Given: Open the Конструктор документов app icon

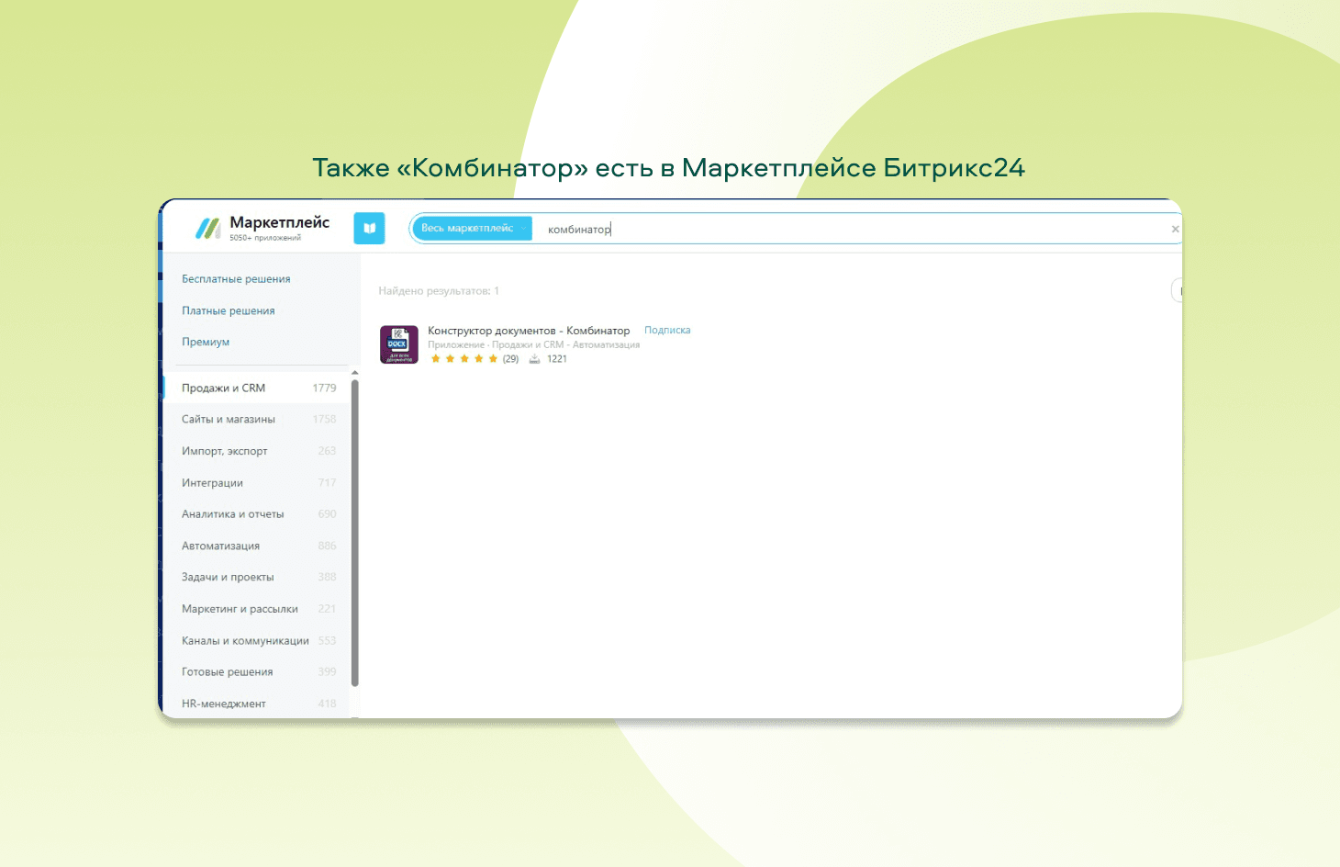Looking at the screenshot, I should tap(399, 344).
